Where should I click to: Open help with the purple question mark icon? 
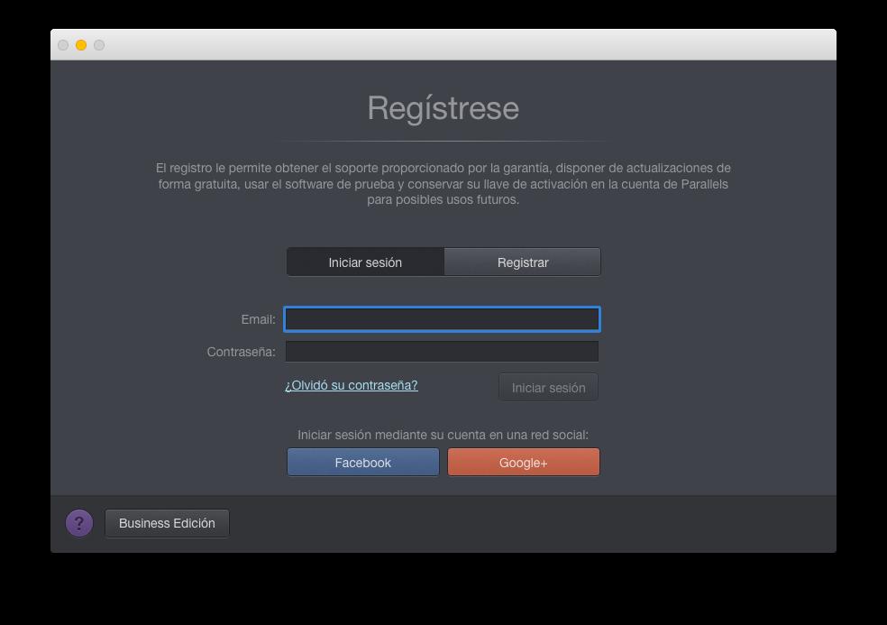[x=79, y=523]
